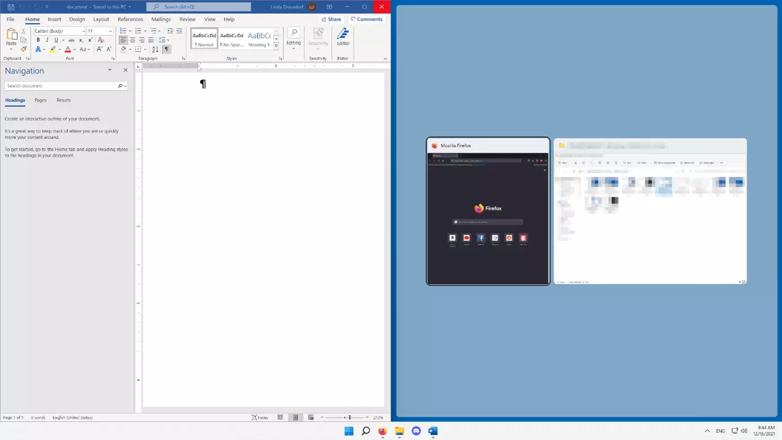The height and width of the screenshot is (440, 782).
Task: Collapse the ribbon with the chevron
Action: (x=385, y=59)
